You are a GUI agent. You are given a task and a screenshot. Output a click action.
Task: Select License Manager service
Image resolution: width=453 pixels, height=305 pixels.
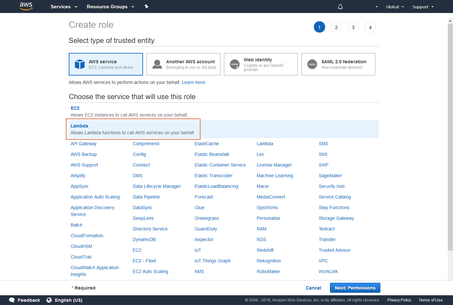click(274, 165)
